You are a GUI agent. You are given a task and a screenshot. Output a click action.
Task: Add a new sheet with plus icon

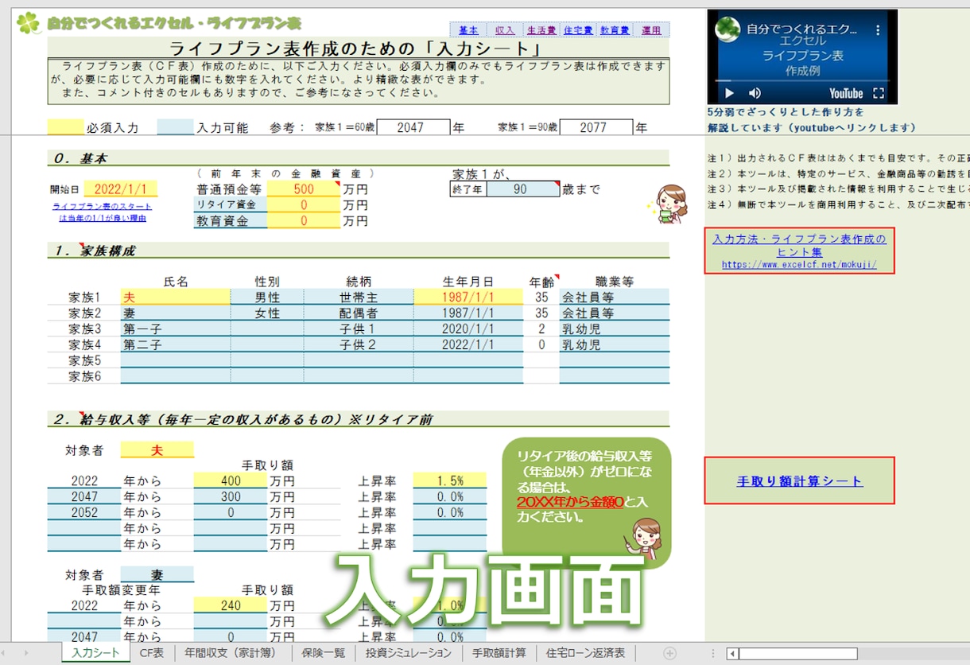click(669, 653)
